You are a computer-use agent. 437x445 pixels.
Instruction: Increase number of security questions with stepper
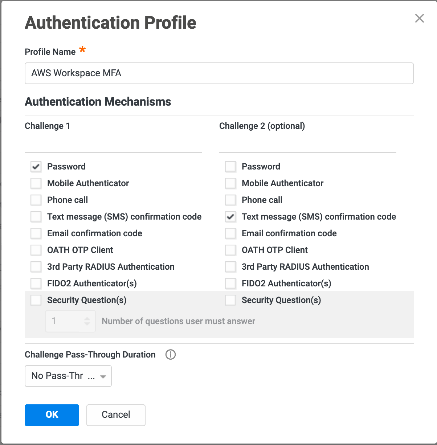tap(87, 318)
